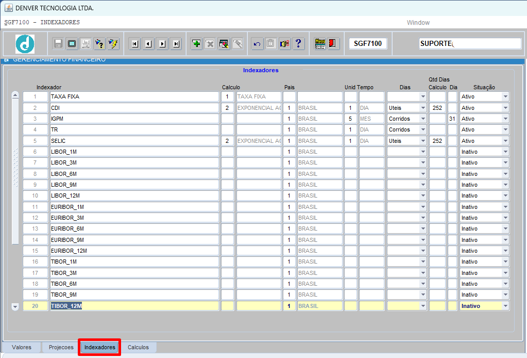527x358 pixels.
Task: Go to previous record icon
Action: [x=148, y=44]
